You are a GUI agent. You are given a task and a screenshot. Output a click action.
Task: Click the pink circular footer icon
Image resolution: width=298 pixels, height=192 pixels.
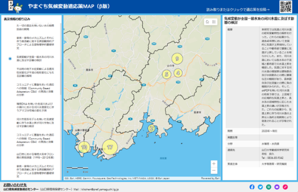tap(285, 187)
